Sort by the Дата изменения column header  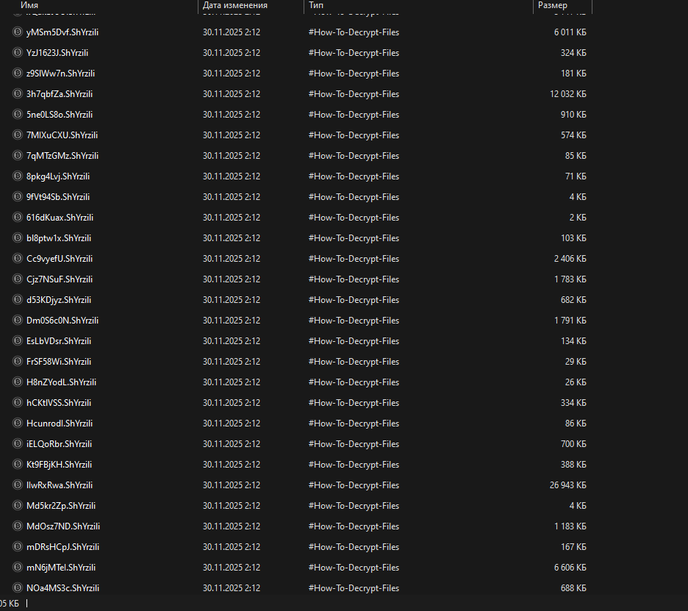234,5
